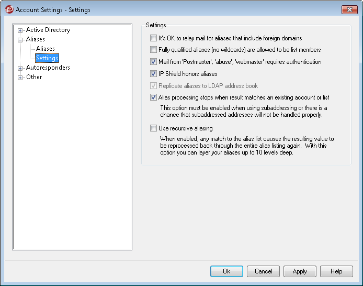Expand the Active Directory tree node
The width and height of the screenshot is (363, 286).
coord(20,30)
